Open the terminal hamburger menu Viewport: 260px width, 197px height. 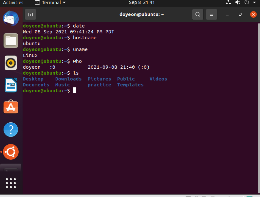[x=212, y=15]
